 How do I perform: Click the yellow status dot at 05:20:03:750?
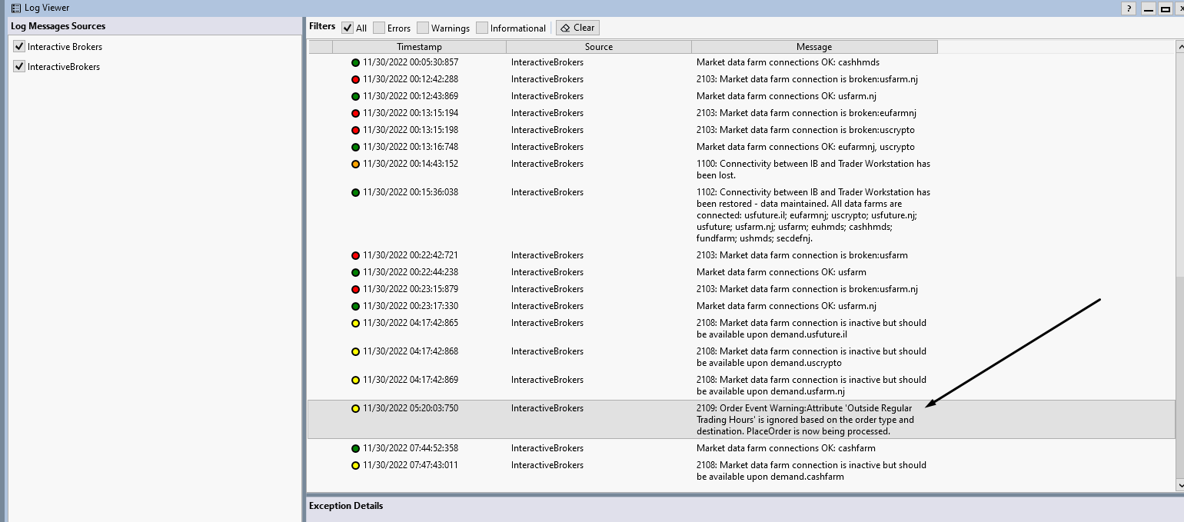tap(355, 408)
